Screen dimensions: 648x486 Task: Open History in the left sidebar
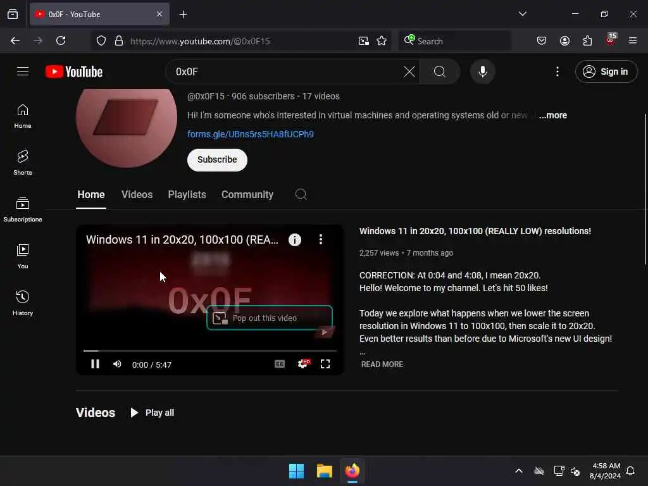coord(23,303)
